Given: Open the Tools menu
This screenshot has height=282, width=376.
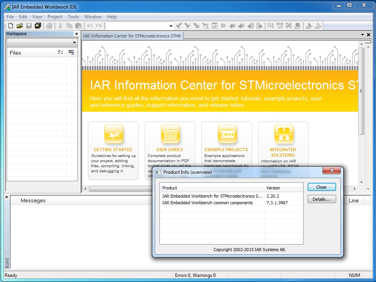Looking at the screenshot, I should click(73, 17).
